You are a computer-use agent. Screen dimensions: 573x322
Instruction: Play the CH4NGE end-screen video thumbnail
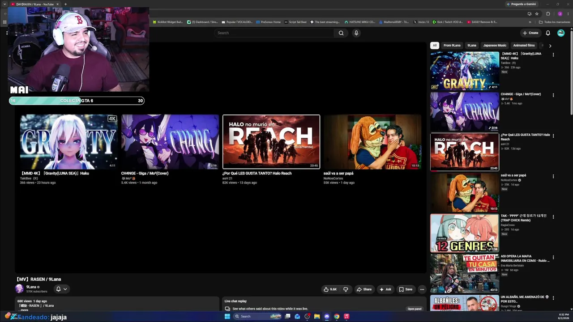click(170, 142)
